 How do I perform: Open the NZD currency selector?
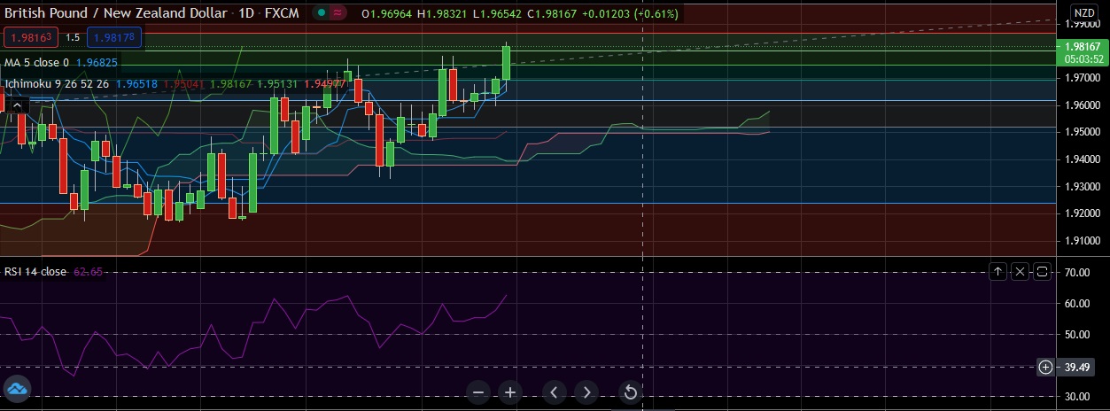coord(1084,13)
